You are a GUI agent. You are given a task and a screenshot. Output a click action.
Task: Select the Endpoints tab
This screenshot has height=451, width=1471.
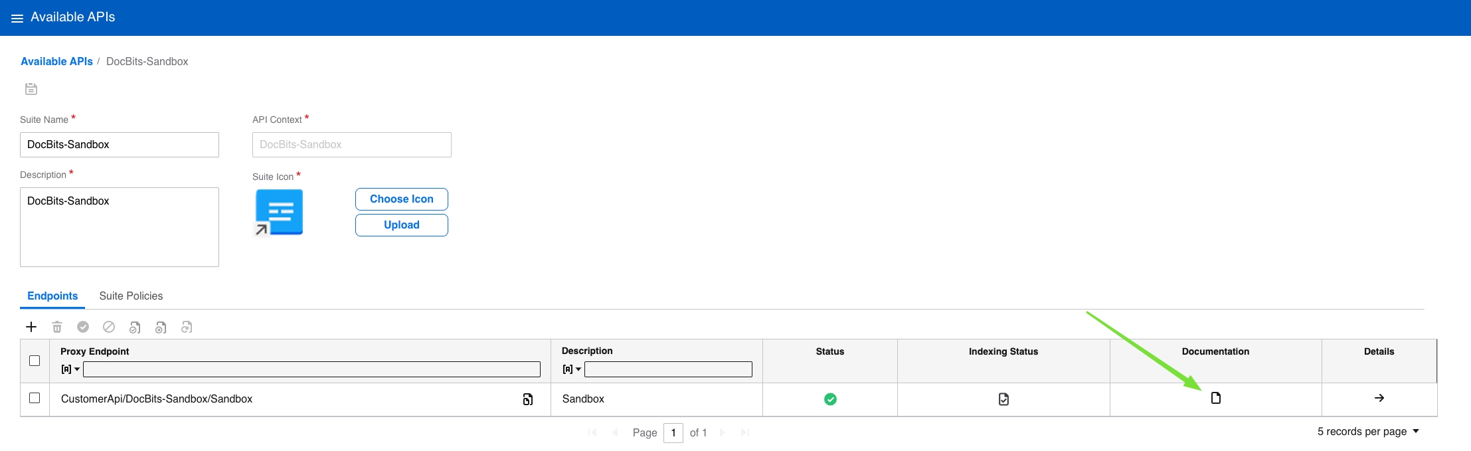point(52,296)
